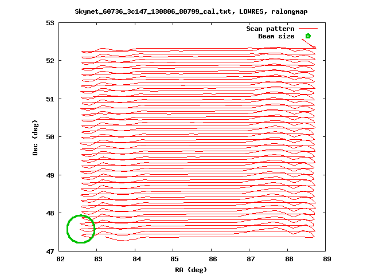
Task: Click the y-axis tick label 48
Action: (50, 213)
